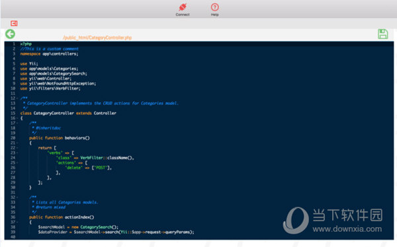Click the "'delete' => ['POST']" line
The width and height of the screenshot is (397, 247).
click(89, 168)
